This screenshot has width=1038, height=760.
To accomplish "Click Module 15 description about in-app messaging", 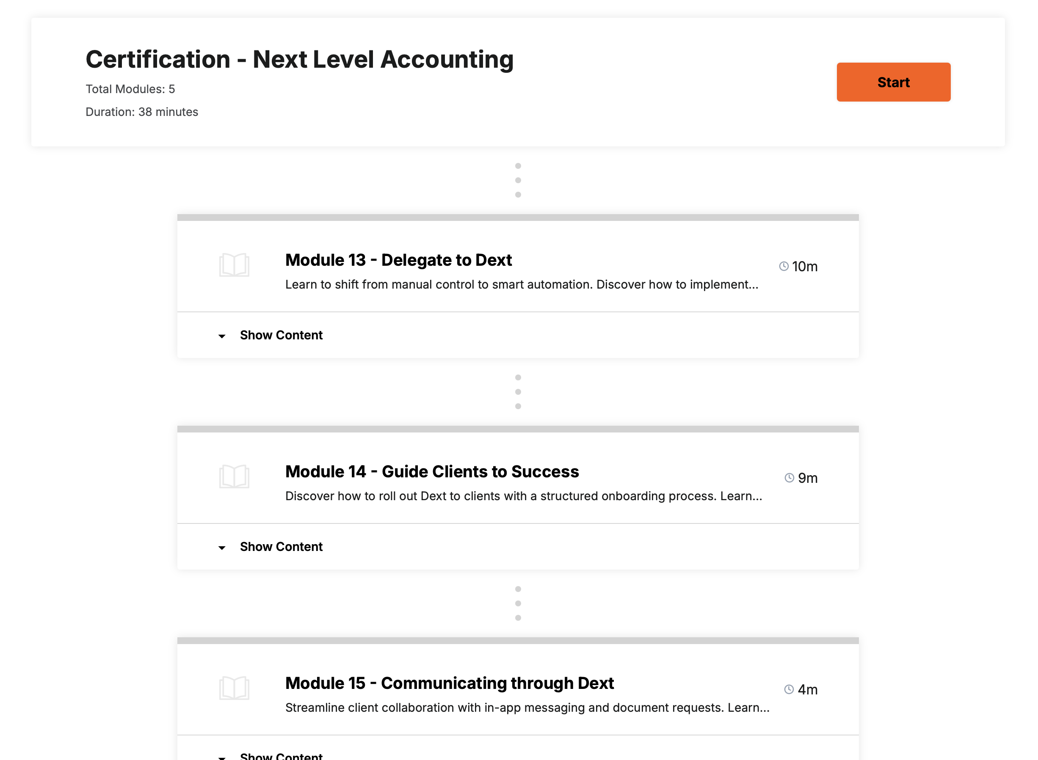I will [527, 708].
